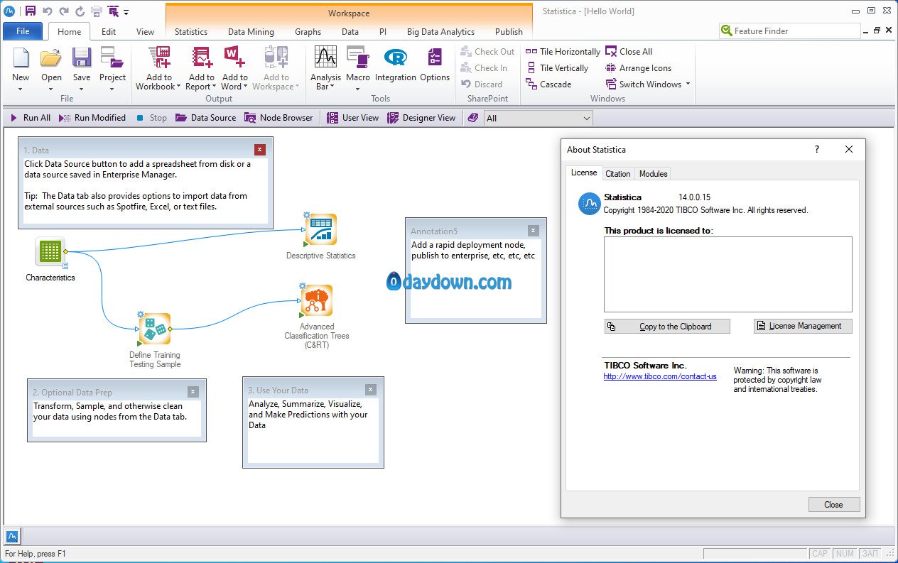Click the Add to Word icon
The width and height of the screenshot is (898, 563).
(x=234, y=58)
